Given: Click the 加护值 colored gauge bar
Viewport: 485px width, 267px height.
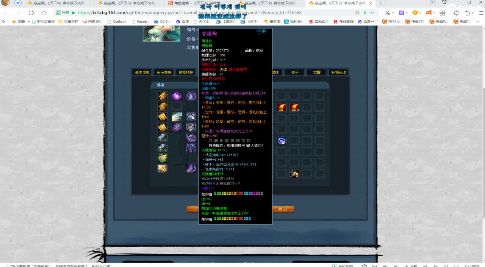Looking at the screenshot, I should (x=239, y=193).
